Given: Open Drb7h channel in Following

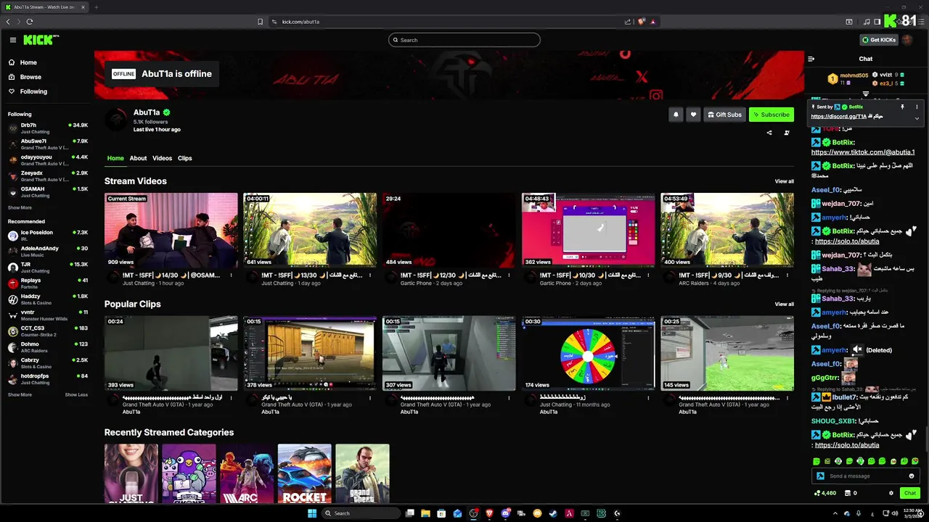Looking at the screenshot, I should [x=48, y=128].
